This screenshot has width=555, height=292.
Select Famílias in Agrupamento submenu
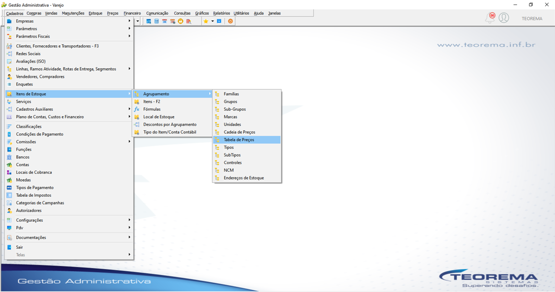[x=247, y=94]
